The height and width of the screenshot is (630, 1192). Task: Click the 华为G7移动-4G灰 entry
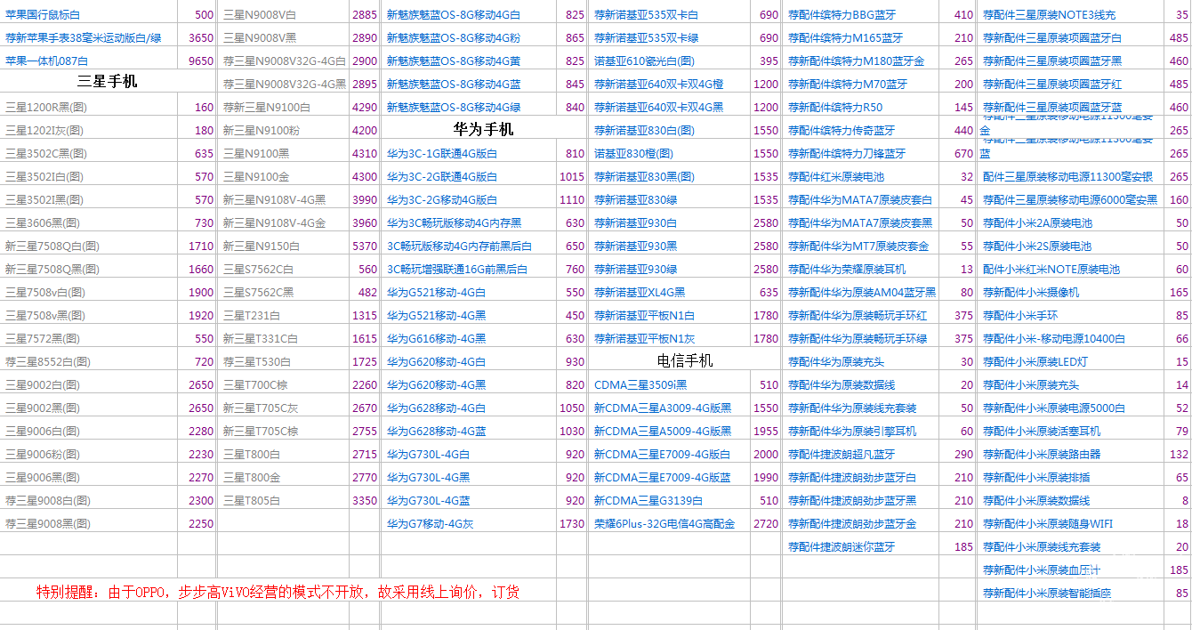point(430,523)
